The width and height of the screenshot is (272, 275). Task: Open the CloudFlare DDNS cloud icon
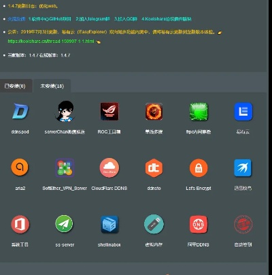click(109, 167)
